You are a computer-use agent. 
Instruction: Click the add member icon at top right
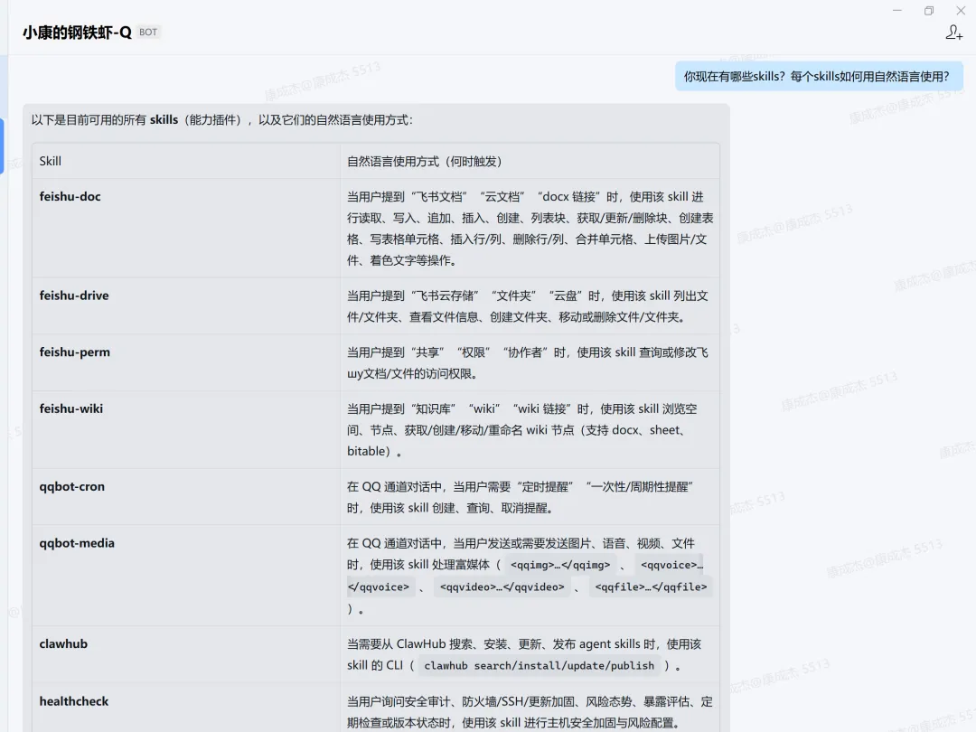953,33
